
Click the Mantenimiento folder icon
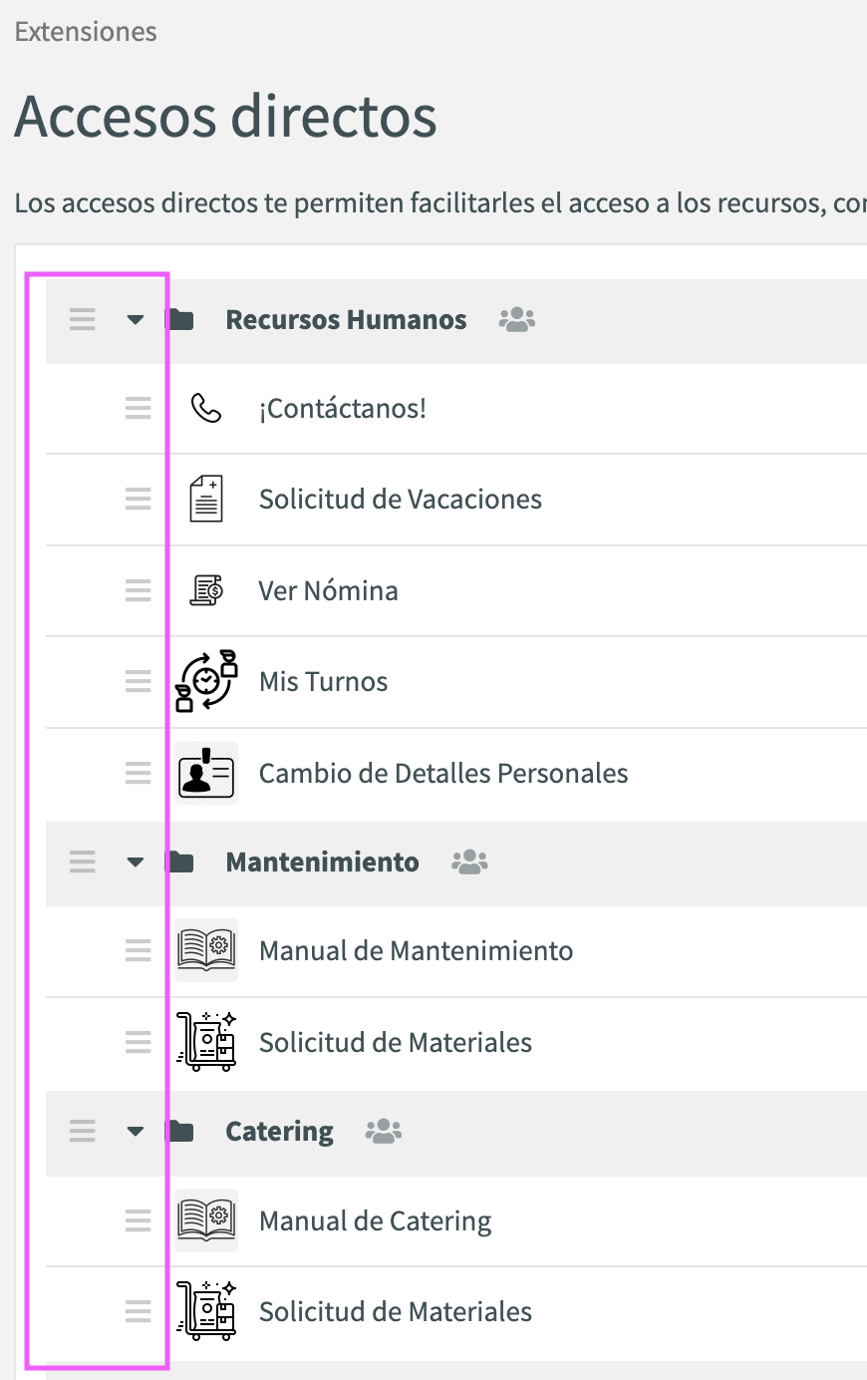pos(180,862)
